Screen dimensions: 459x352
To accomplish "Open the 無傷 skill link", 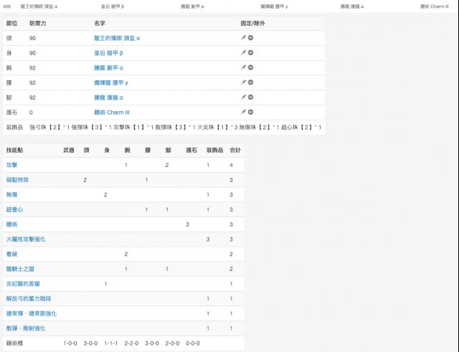I will 11,194.
